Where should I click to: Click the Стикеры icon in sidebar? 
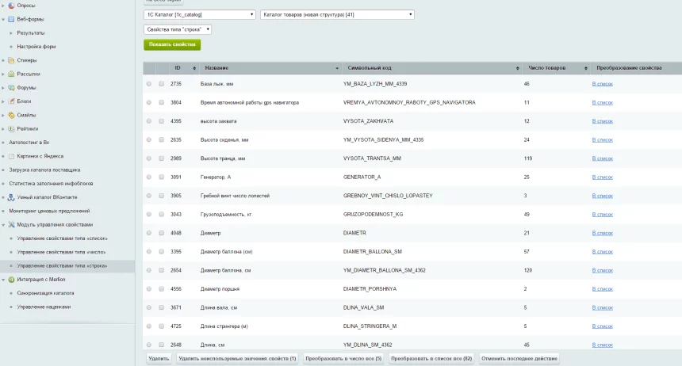pos(12,60)
